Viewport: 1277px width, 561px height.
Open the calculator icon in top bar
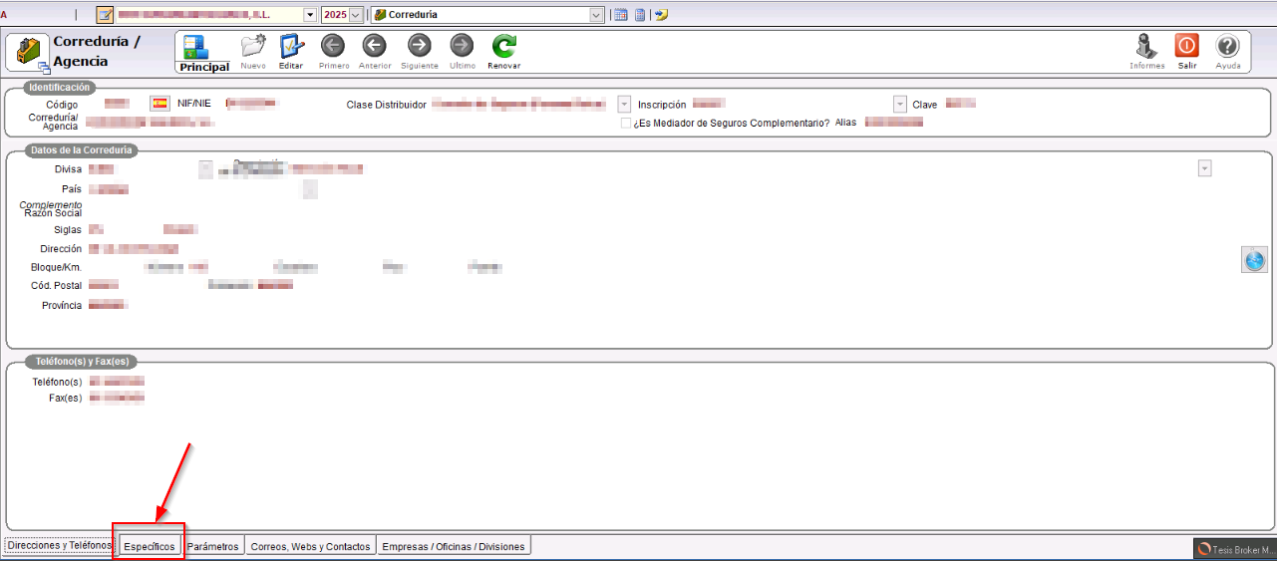pyautogui.click(x=640, y=15)
